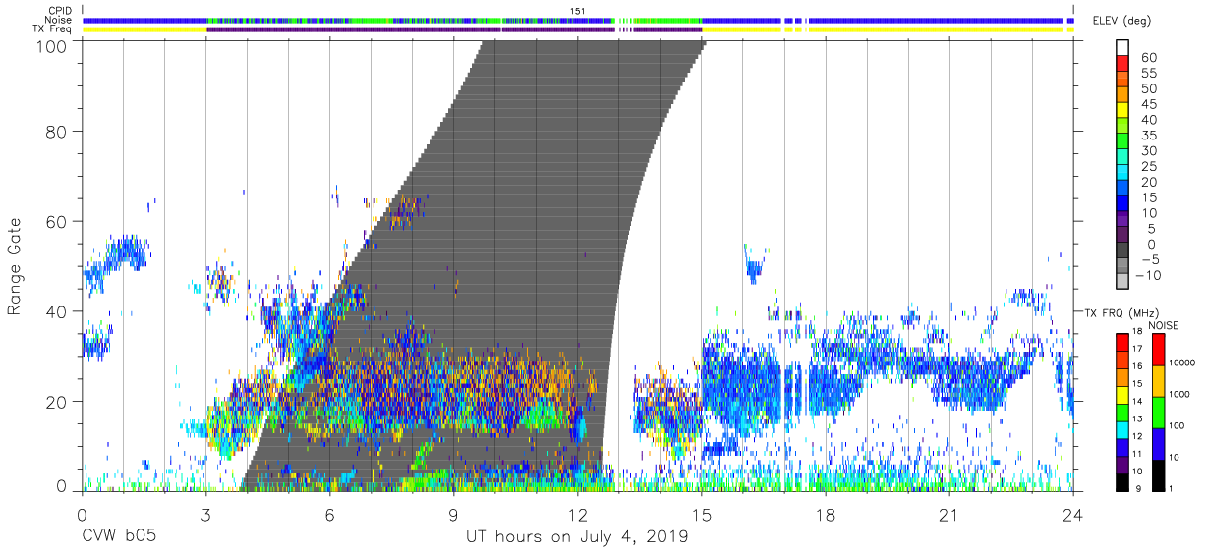
Task: Click the 'Range Gate' y-axis title
Action: [x=15, y=265]
